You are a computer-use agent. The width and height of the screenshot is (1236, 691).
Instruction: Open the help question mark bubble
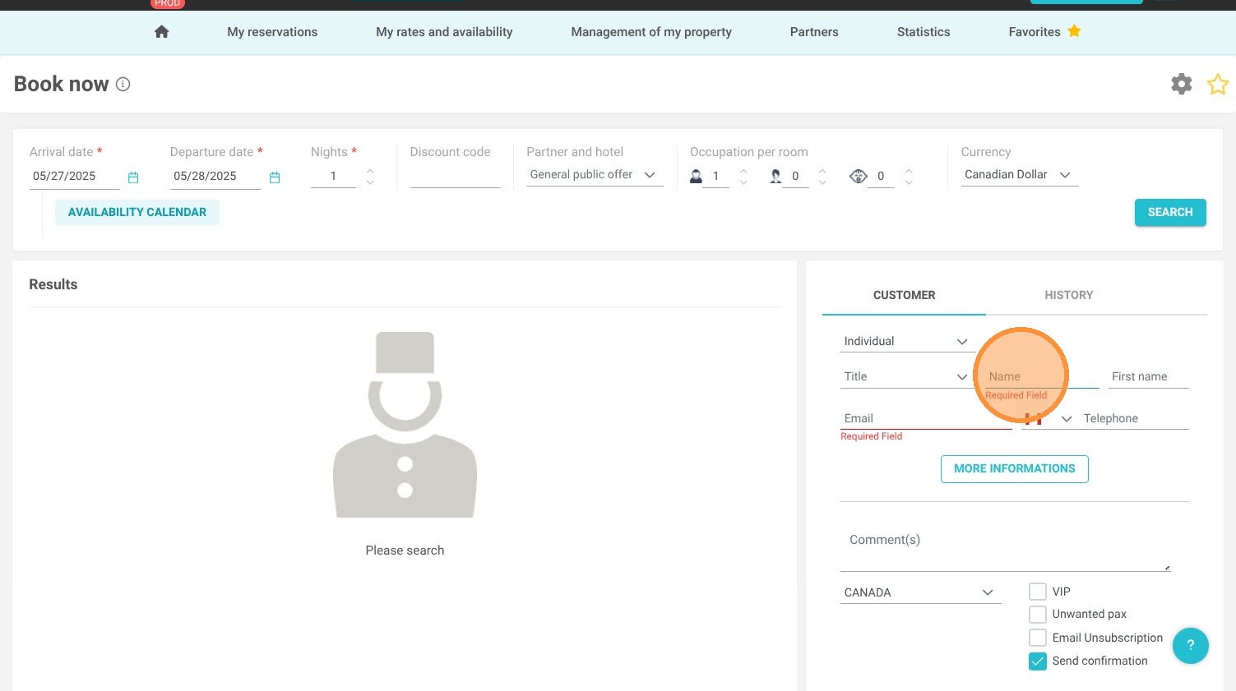[1190, 645]
